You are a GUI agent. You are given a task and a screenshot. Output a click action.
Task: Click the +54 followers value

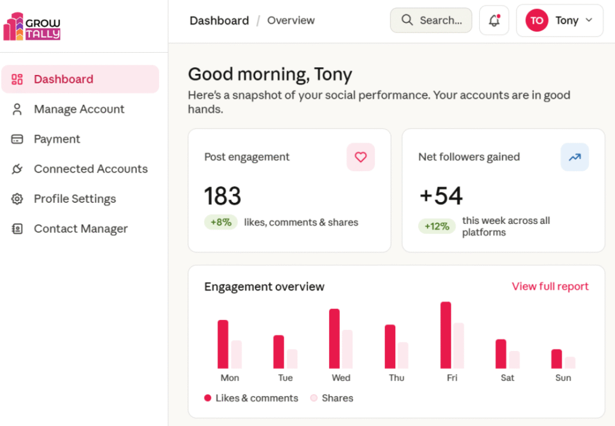tap(441, 196)
